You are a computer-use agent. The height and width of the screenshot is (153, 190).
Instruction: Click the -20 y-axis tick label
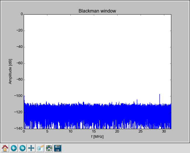[20, 30]
